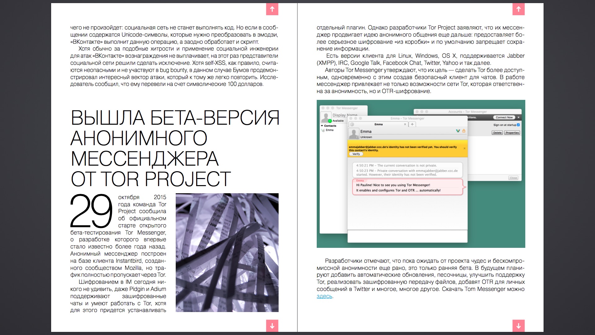Click the orange lock icon in Emma chat
595x335 pixels.
point(464,131)
